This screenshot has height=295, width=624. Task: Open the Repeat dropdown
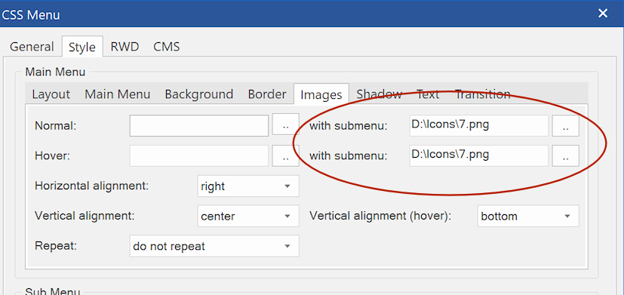[x=214, y=246]
